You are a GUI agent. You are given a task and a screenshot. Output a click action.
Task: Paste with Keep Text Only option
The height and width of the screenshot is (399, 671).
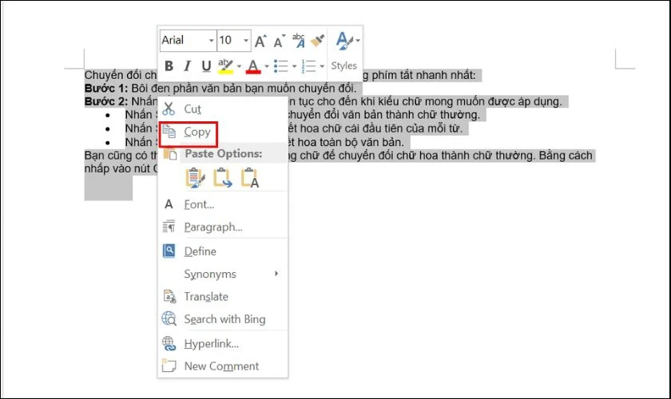[250, 178]
